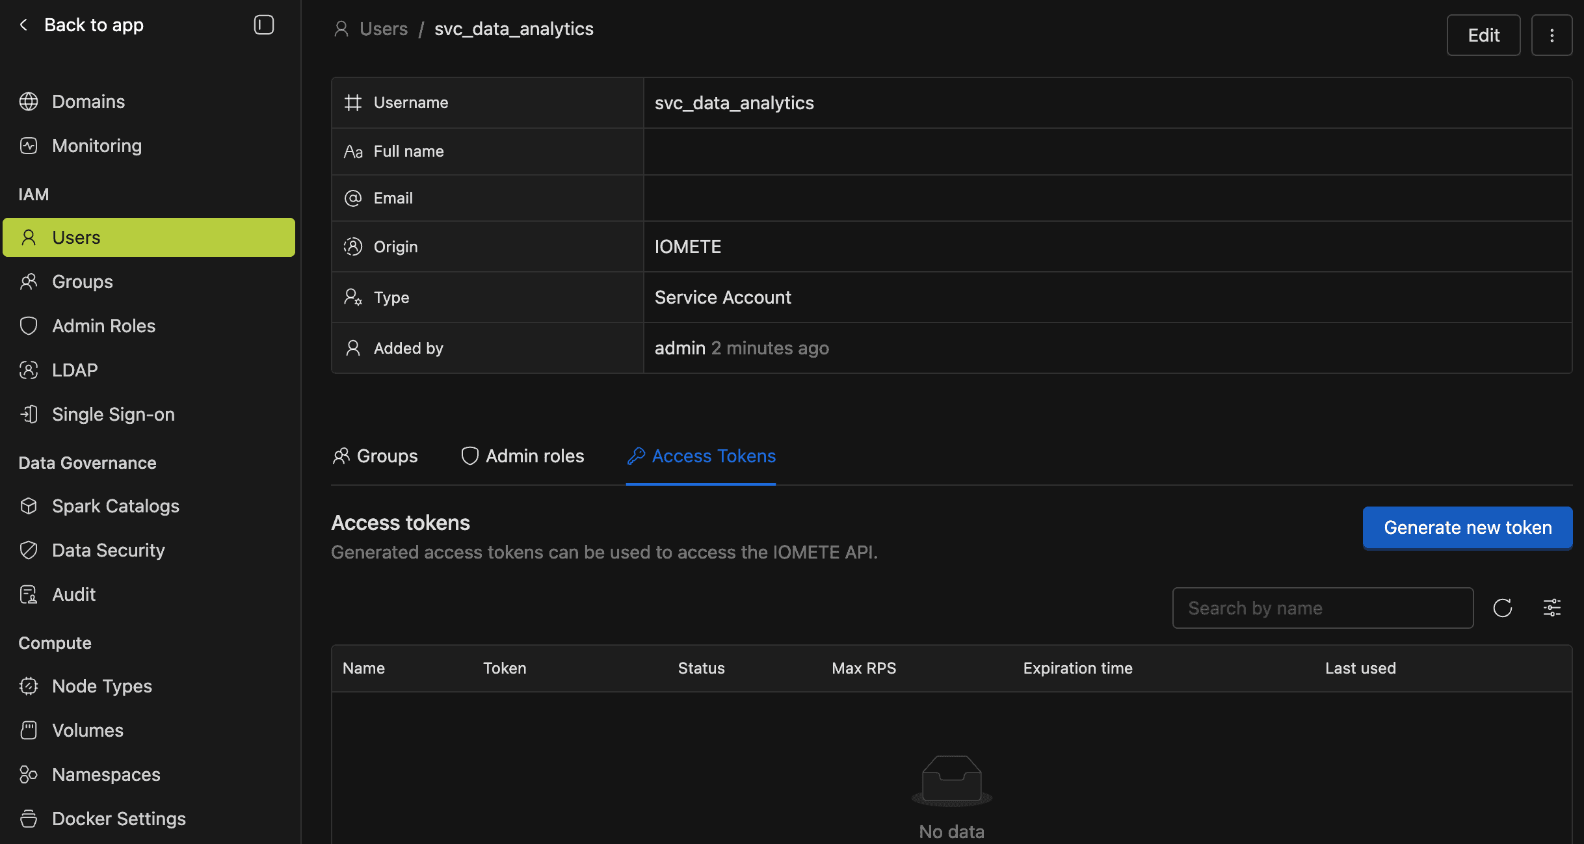Open the LDAP settings
Screen dimensions: 1584x844
point(74,370)
